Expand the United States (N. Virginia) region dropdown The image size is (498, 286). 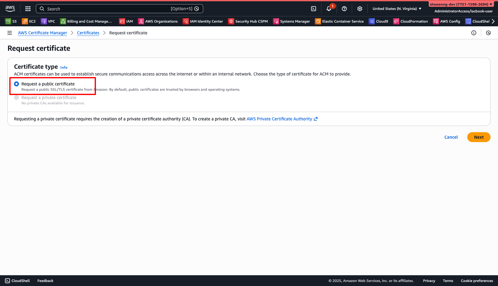tap(397, 9)
